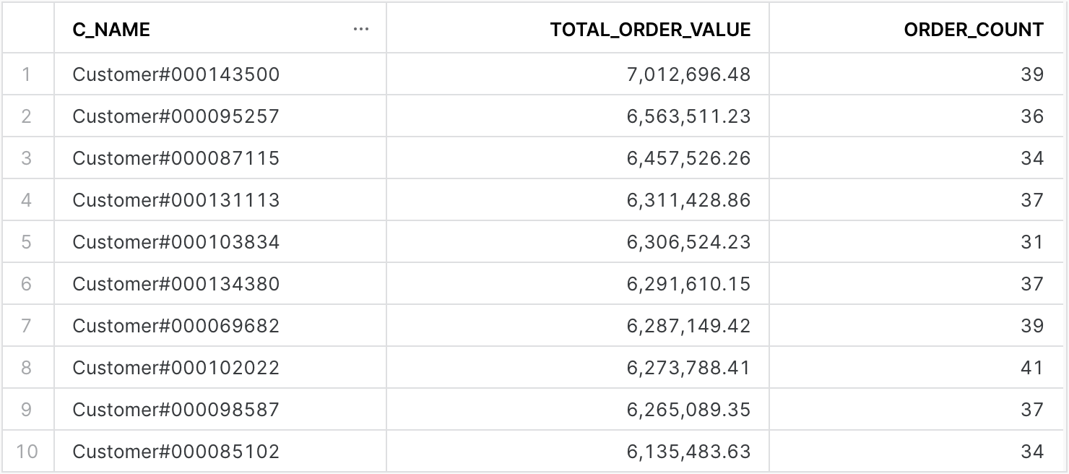Viewport: 1069px width, 474px height.
Task: Click the cell Customer#000095257
Action: 220,116
